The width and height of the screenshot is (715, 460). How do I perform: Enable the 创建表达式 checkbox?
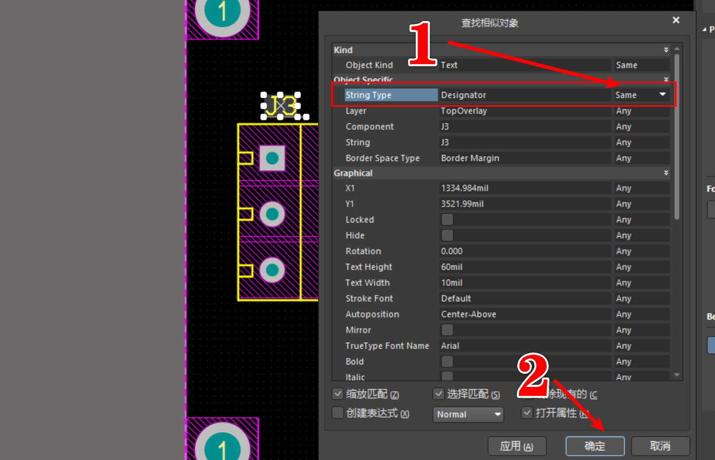[x=337, y=413]
